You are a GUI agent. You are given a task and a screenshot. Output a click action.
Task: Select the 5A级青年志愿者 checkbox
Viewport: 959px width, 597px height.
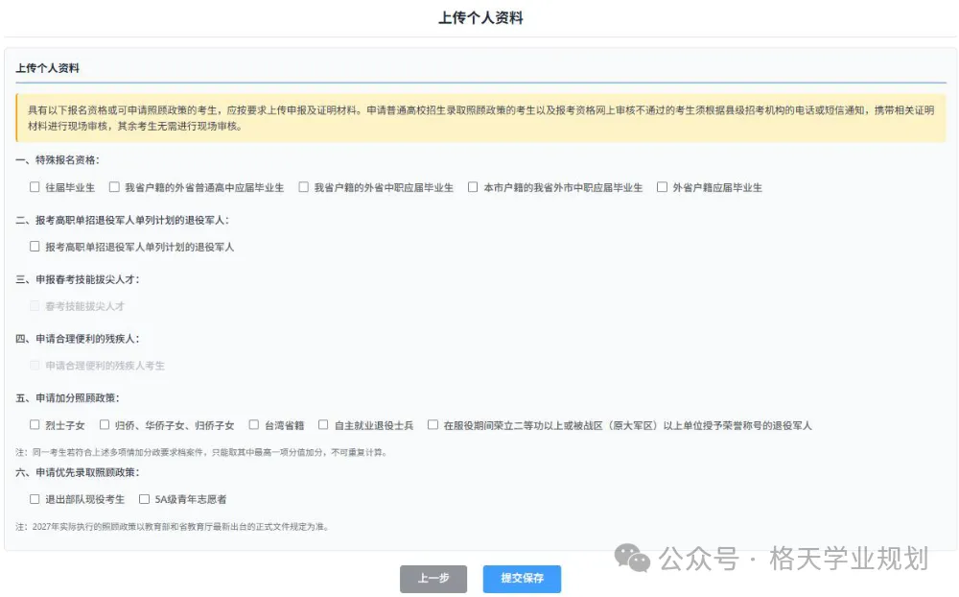tap(145, 500)
